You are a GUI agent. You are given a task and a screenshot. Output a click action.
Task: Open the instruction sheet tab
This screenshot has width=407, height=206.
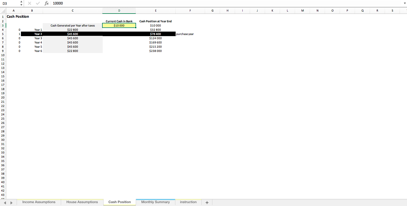(188, 202)
